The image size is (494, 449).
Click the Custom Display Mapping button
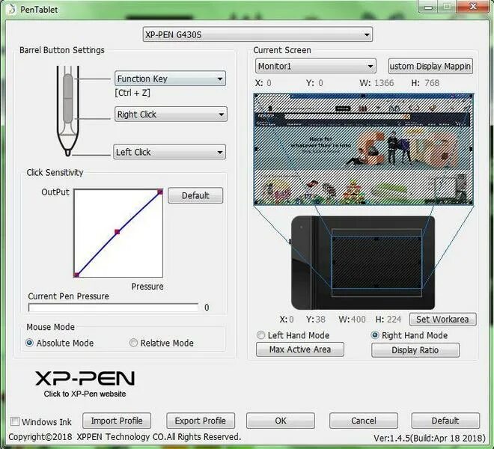[430, 66]
